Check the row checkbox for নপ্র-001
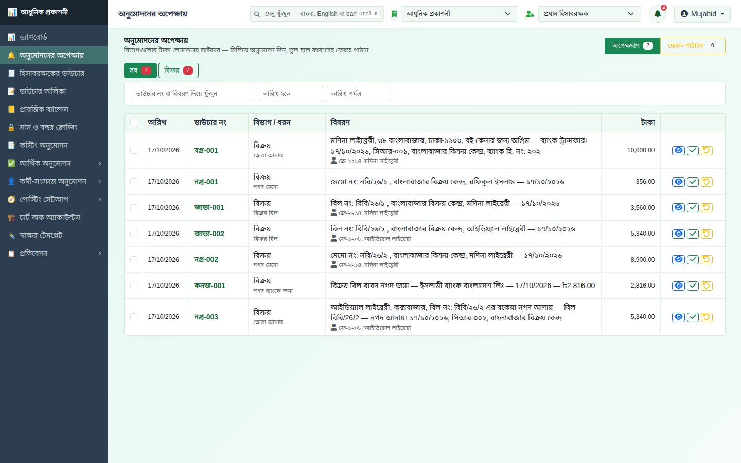Viewport: 741px width, 463px height. [x=134, y=182]
